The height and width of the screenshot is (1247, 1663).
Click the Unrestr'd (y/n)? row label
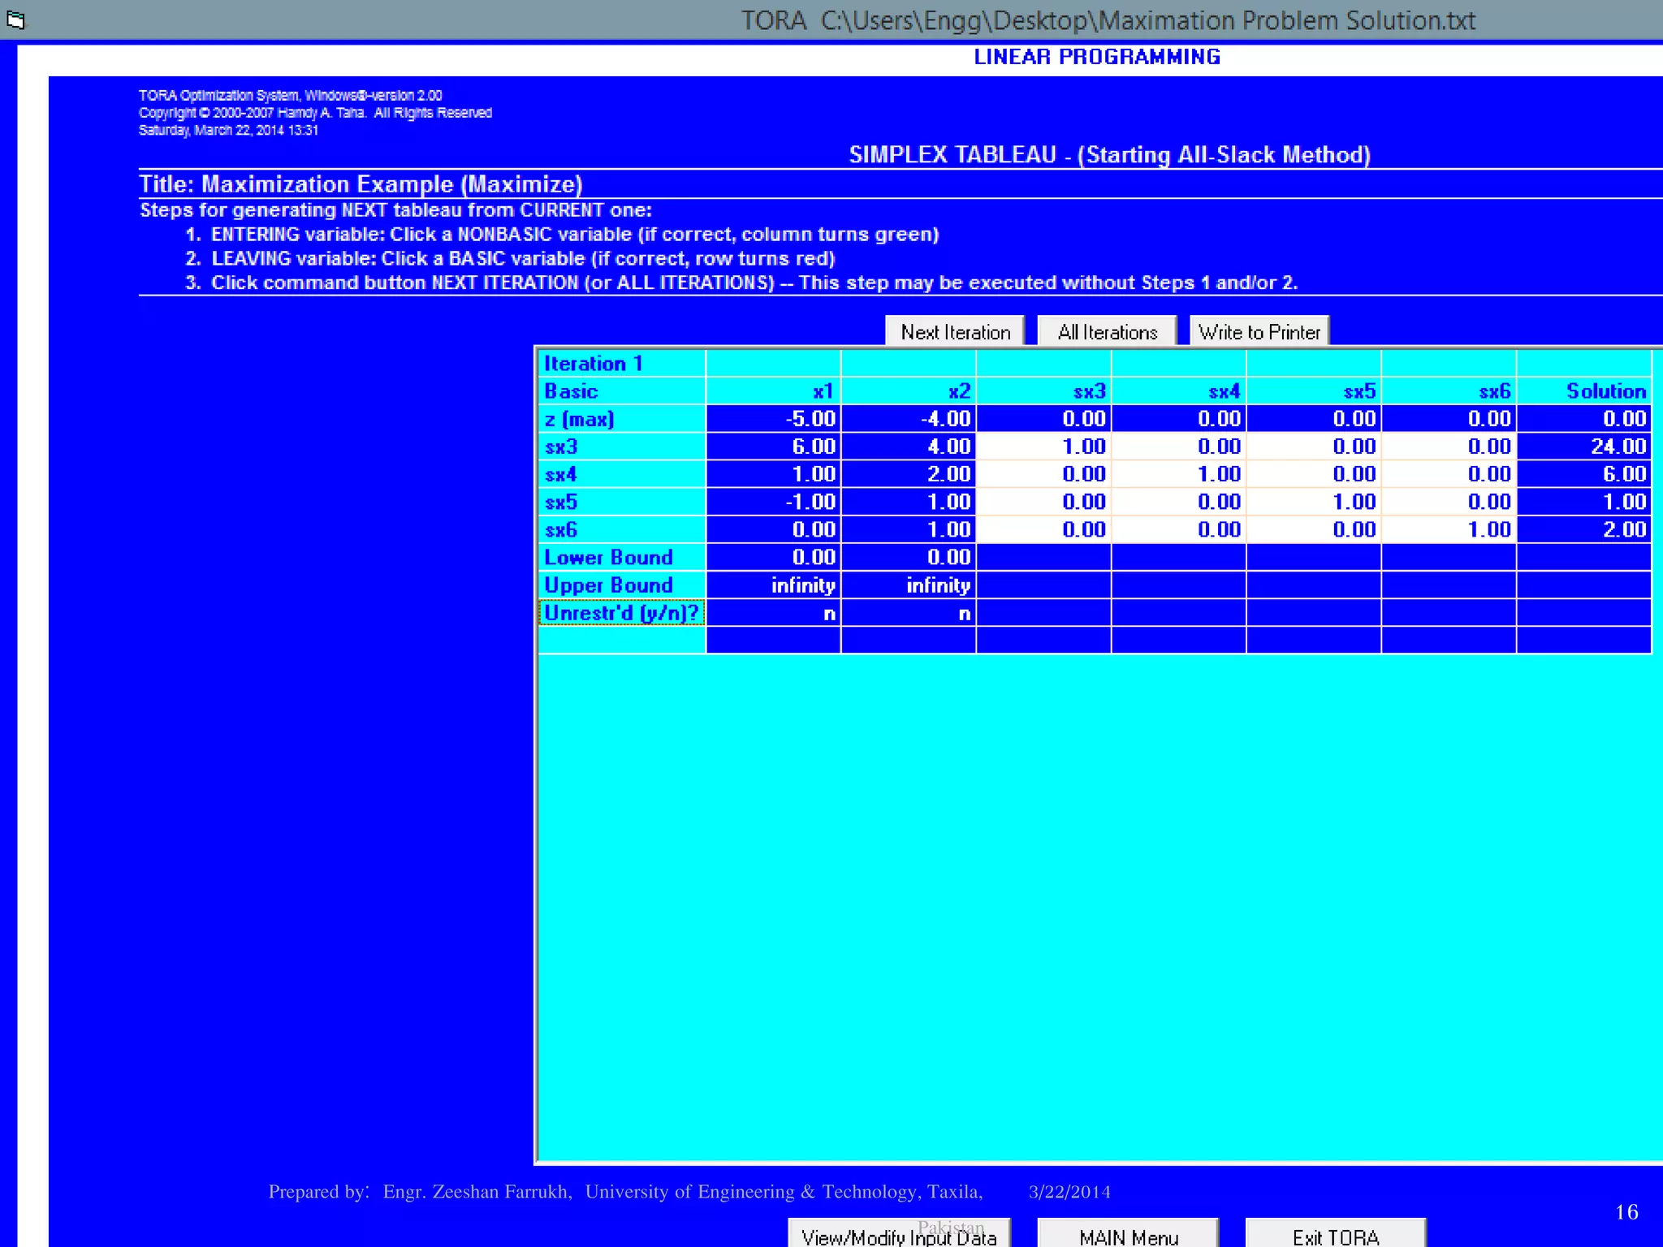[x=621, y=613]
